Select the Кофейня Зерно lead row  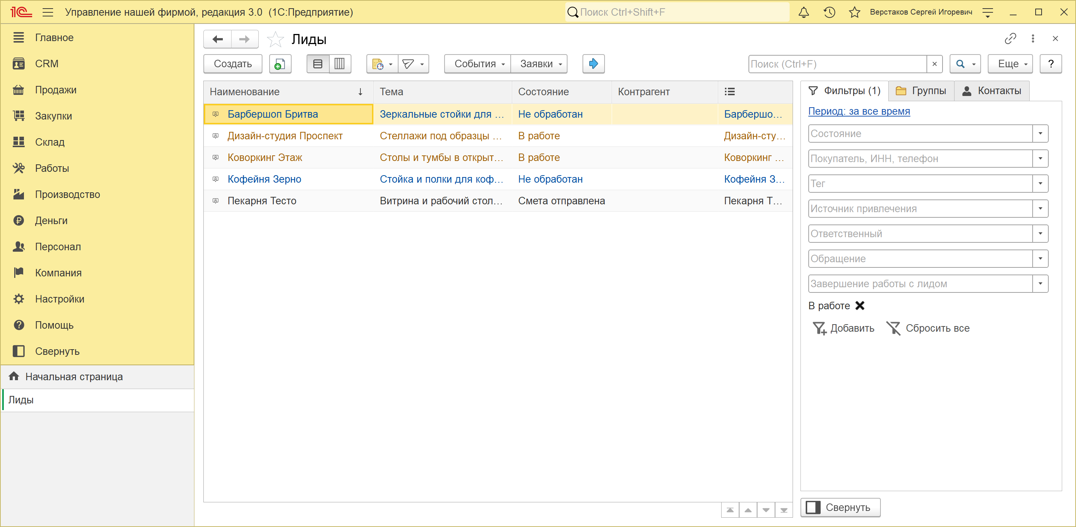[x=498, y=179]
